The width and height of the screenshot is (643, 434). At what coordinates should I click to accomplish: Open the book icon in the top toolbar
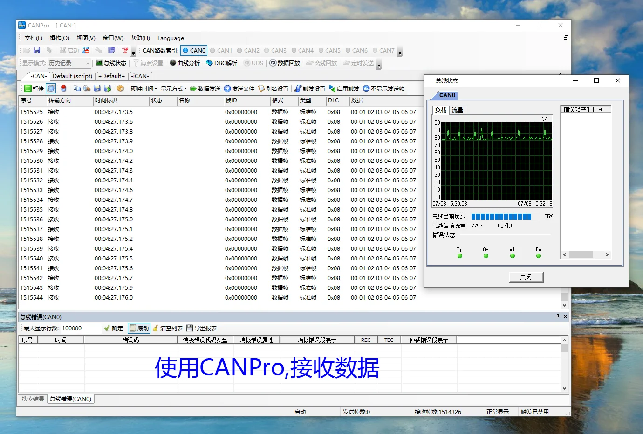tap(111, 50)
